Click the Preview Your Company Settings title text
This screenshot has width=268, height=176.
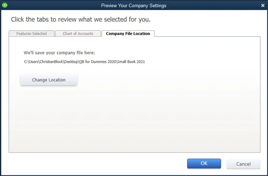pos(134,5)
